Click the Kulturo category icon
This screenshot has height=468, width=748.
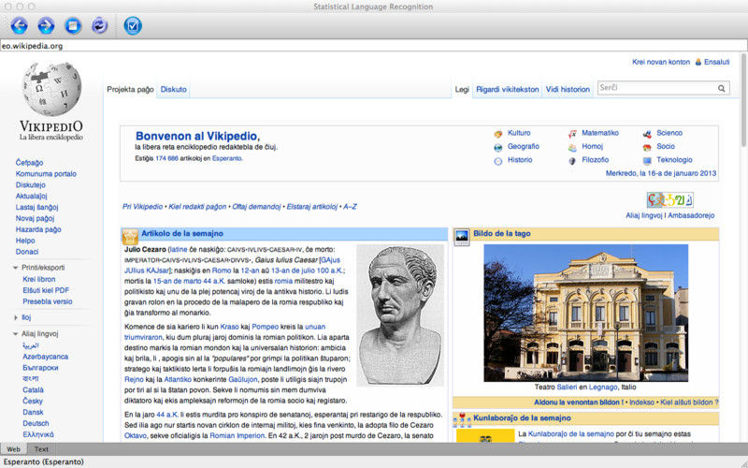pyautogui.click(x=498, y=134)
